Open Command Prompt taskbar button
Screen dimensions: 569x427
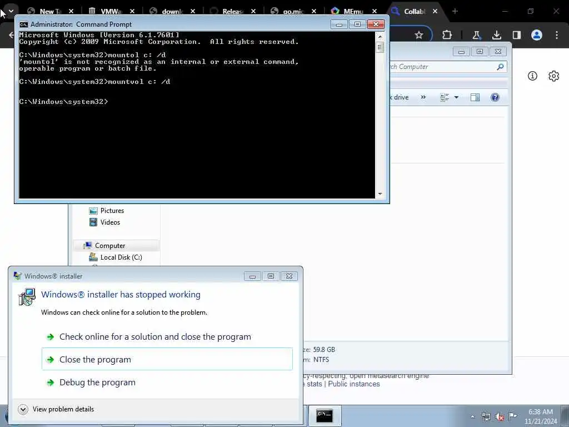point(325,416)
